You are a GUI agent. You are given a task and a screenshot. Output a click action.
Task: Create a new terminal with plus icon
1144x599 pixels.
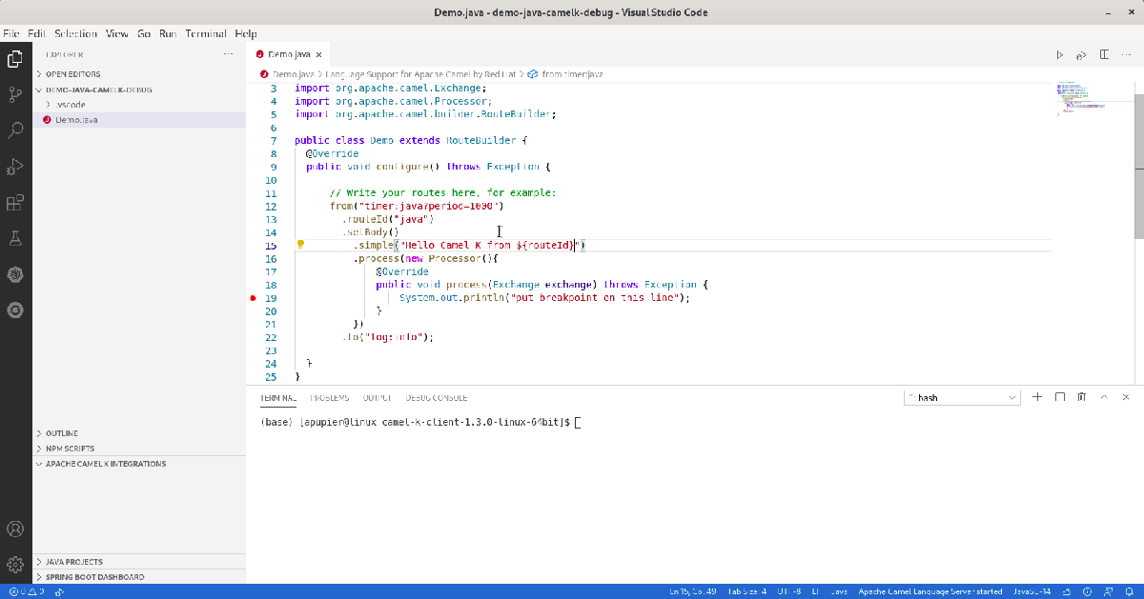(x=1036, y=397)
